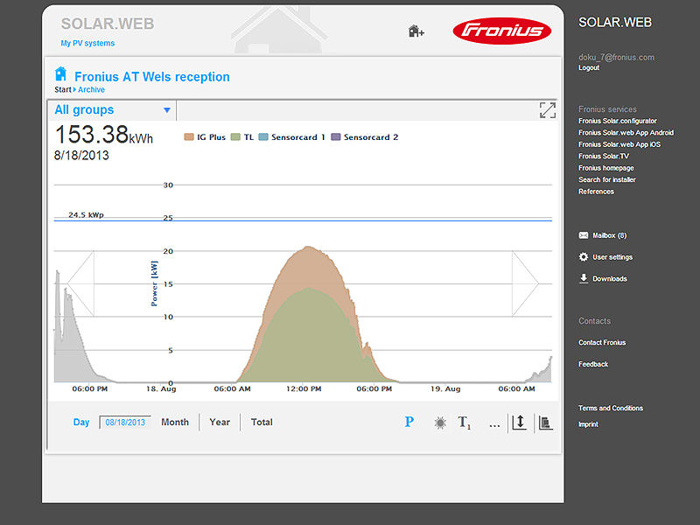Go to previous day with left chart arrow

tap(80, 283)
